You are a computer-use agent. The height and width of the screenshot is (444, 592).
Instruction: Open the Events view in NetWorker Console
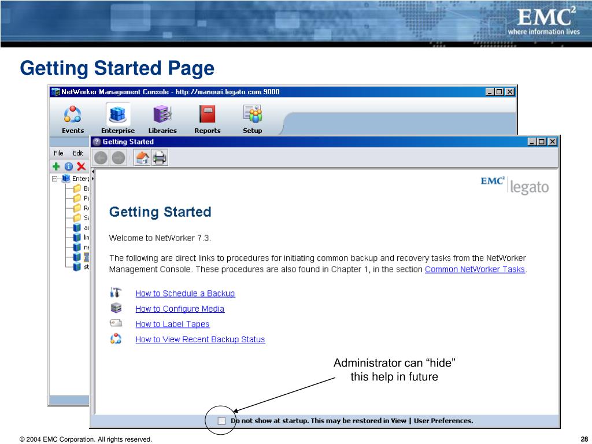72,119
